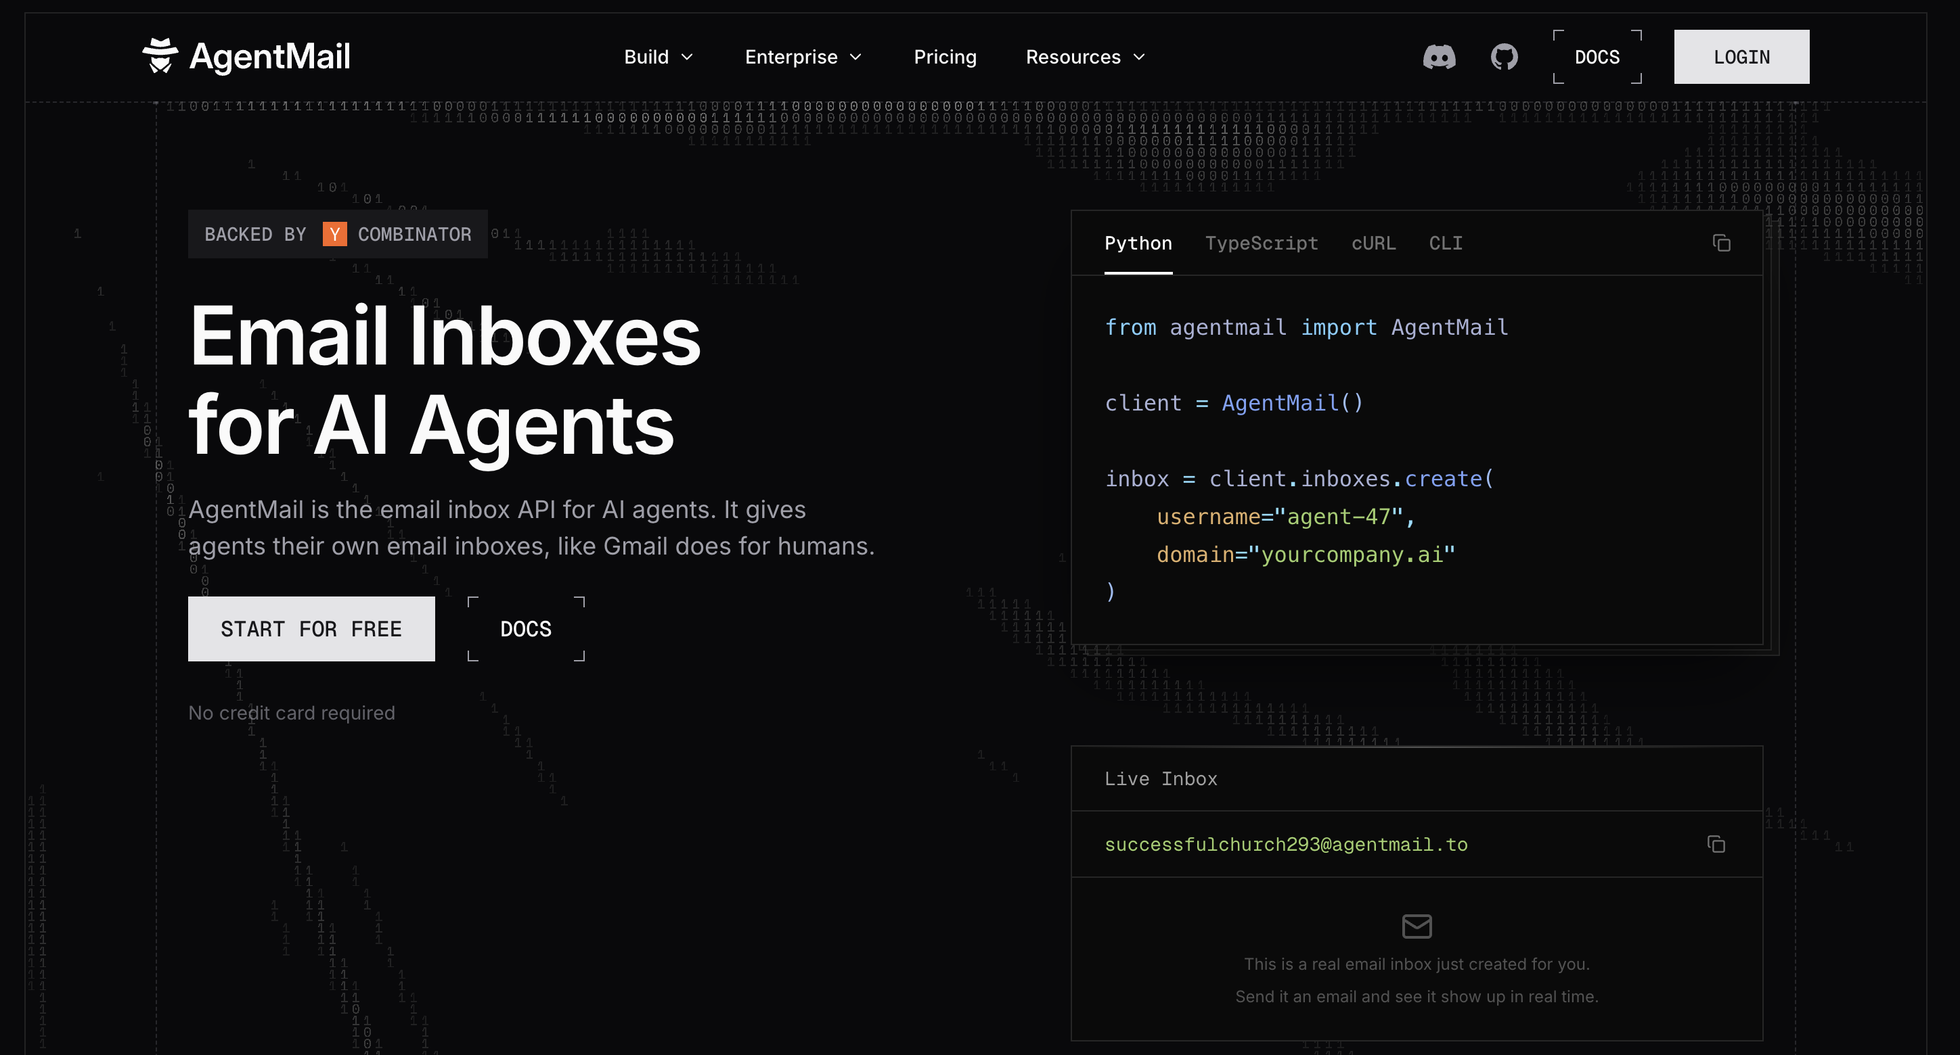Click START FOR FREE button
The image size is (1960, 1055).
coord(311,628)
